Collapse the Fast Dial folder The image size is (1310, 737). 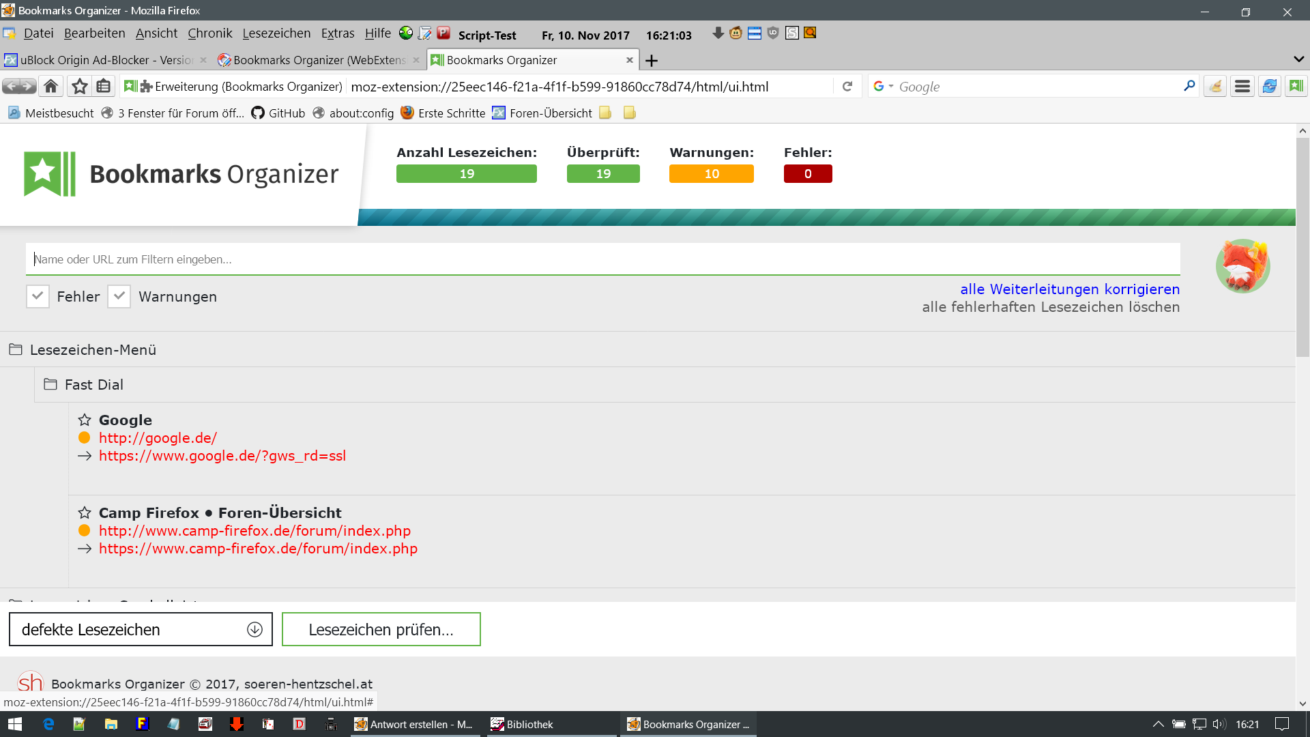pyautogui.click(x=94, y=385)
